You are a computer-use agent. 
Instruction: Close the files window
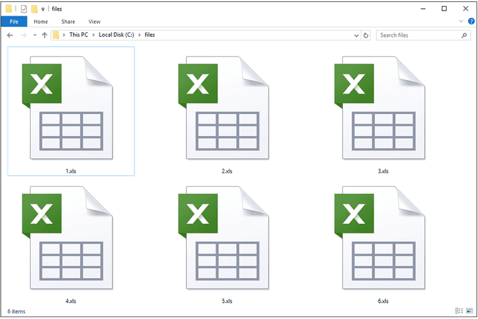click(x=466, y=9)
